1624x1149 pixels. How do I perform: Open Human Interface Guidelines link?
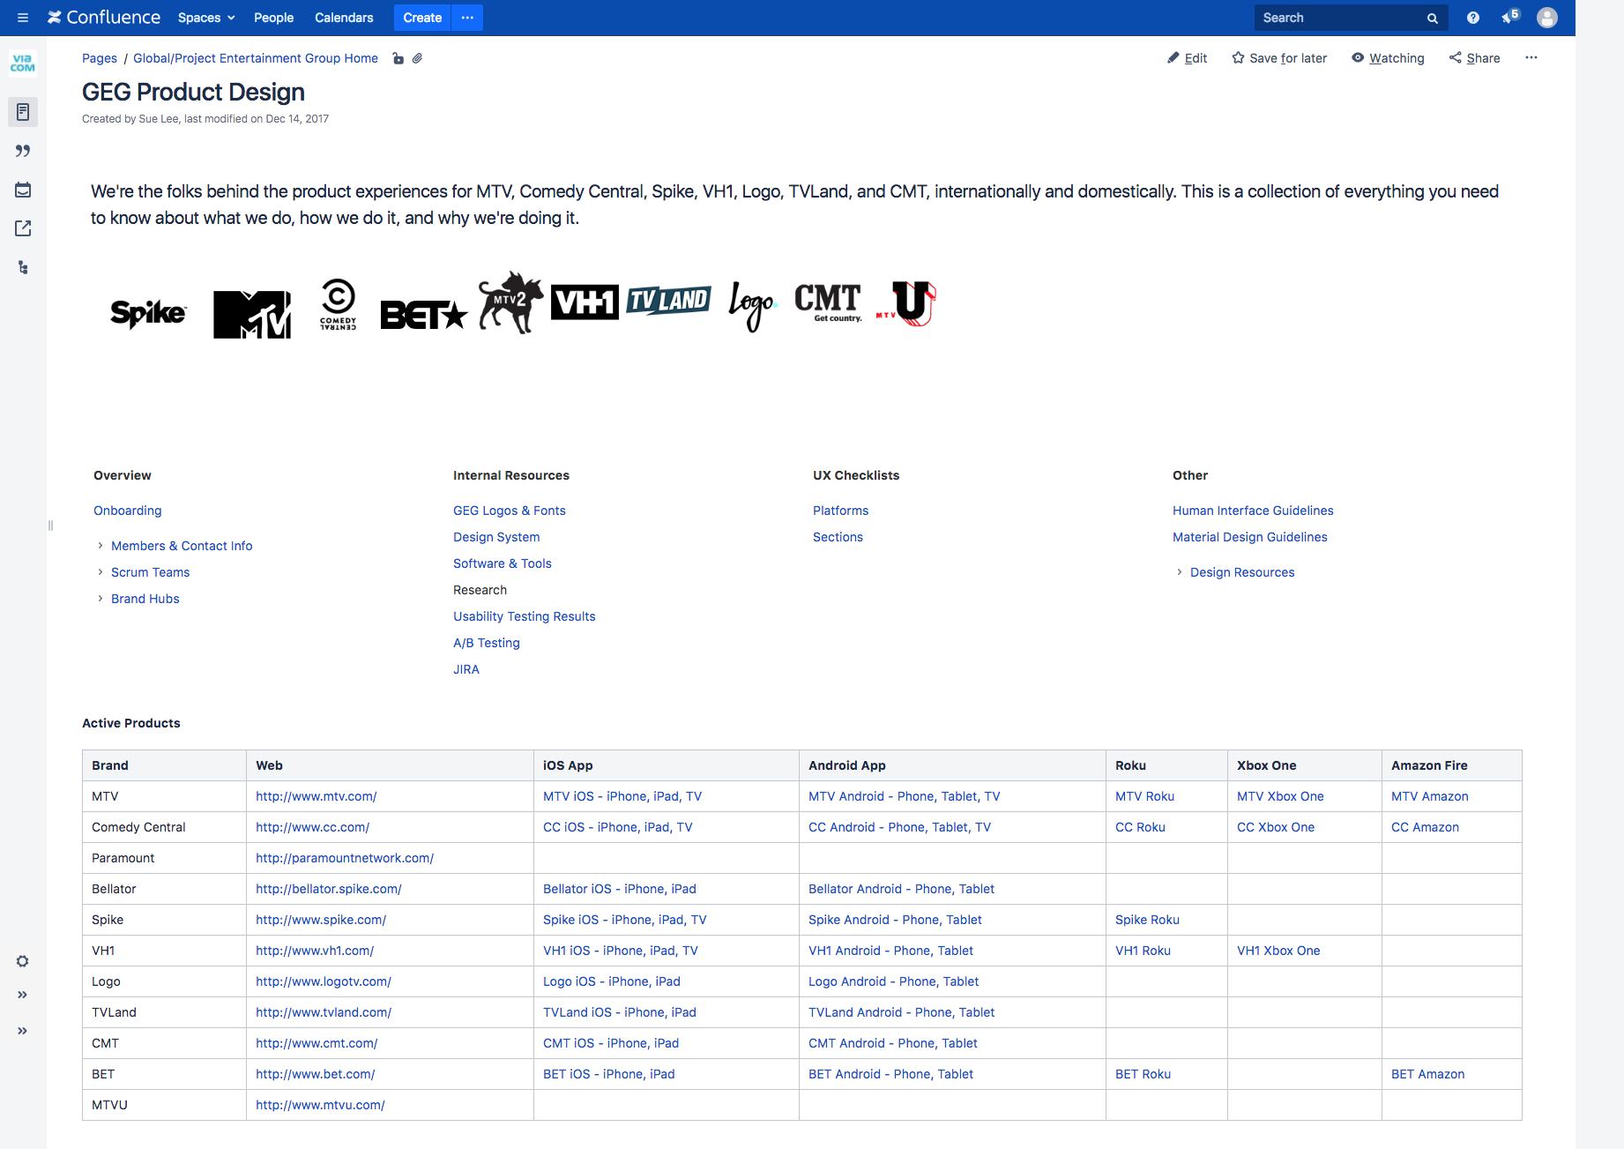coord(1253,511)
